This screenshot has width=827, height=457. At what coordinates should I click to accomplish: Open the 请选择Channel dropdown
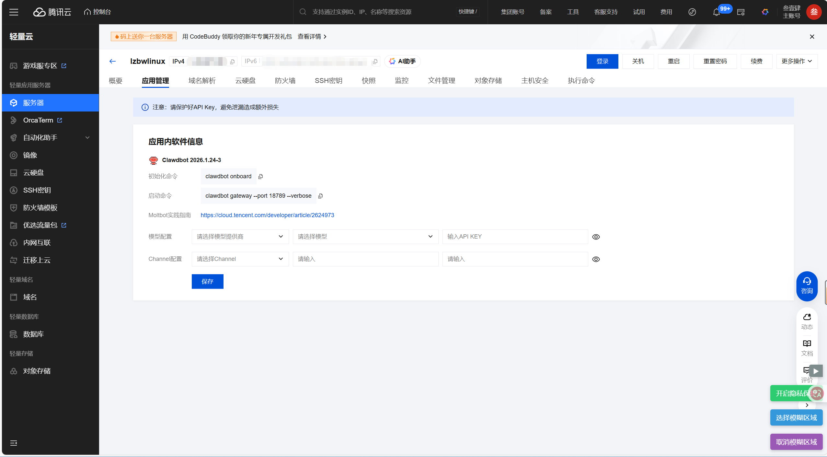point(240,259)
